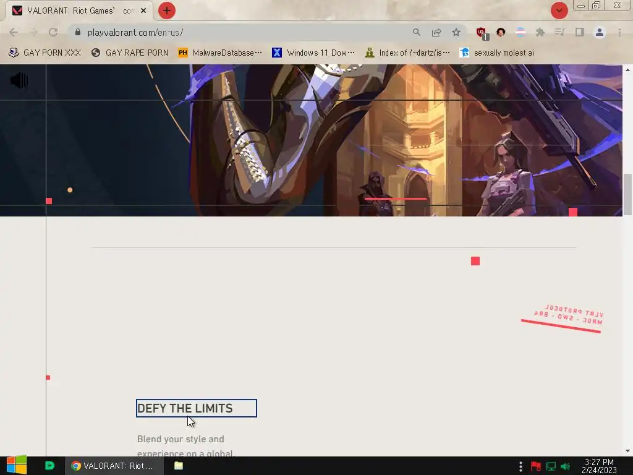The image size is (633, 475).
Task: Click the round avatar extension icon
Action: click(x=501, y=32)
